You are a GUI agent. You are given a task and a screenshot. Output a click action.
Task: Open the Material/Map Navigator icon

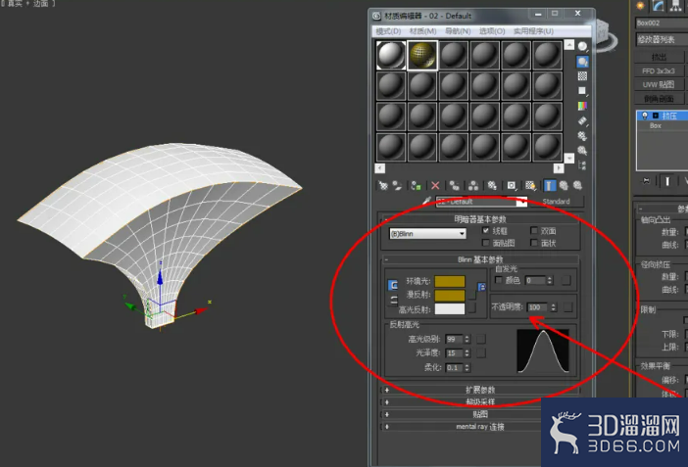coord(582,165)
